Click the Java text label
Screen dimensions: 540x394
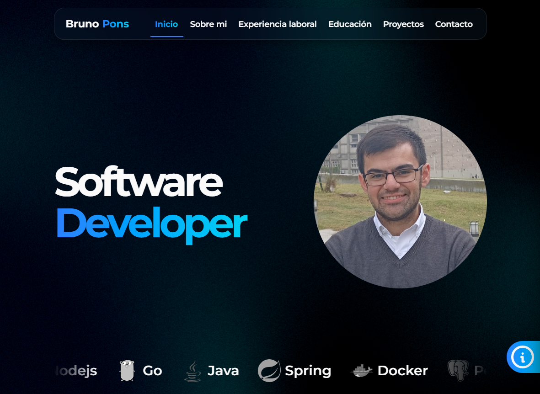tap(223, 371)
